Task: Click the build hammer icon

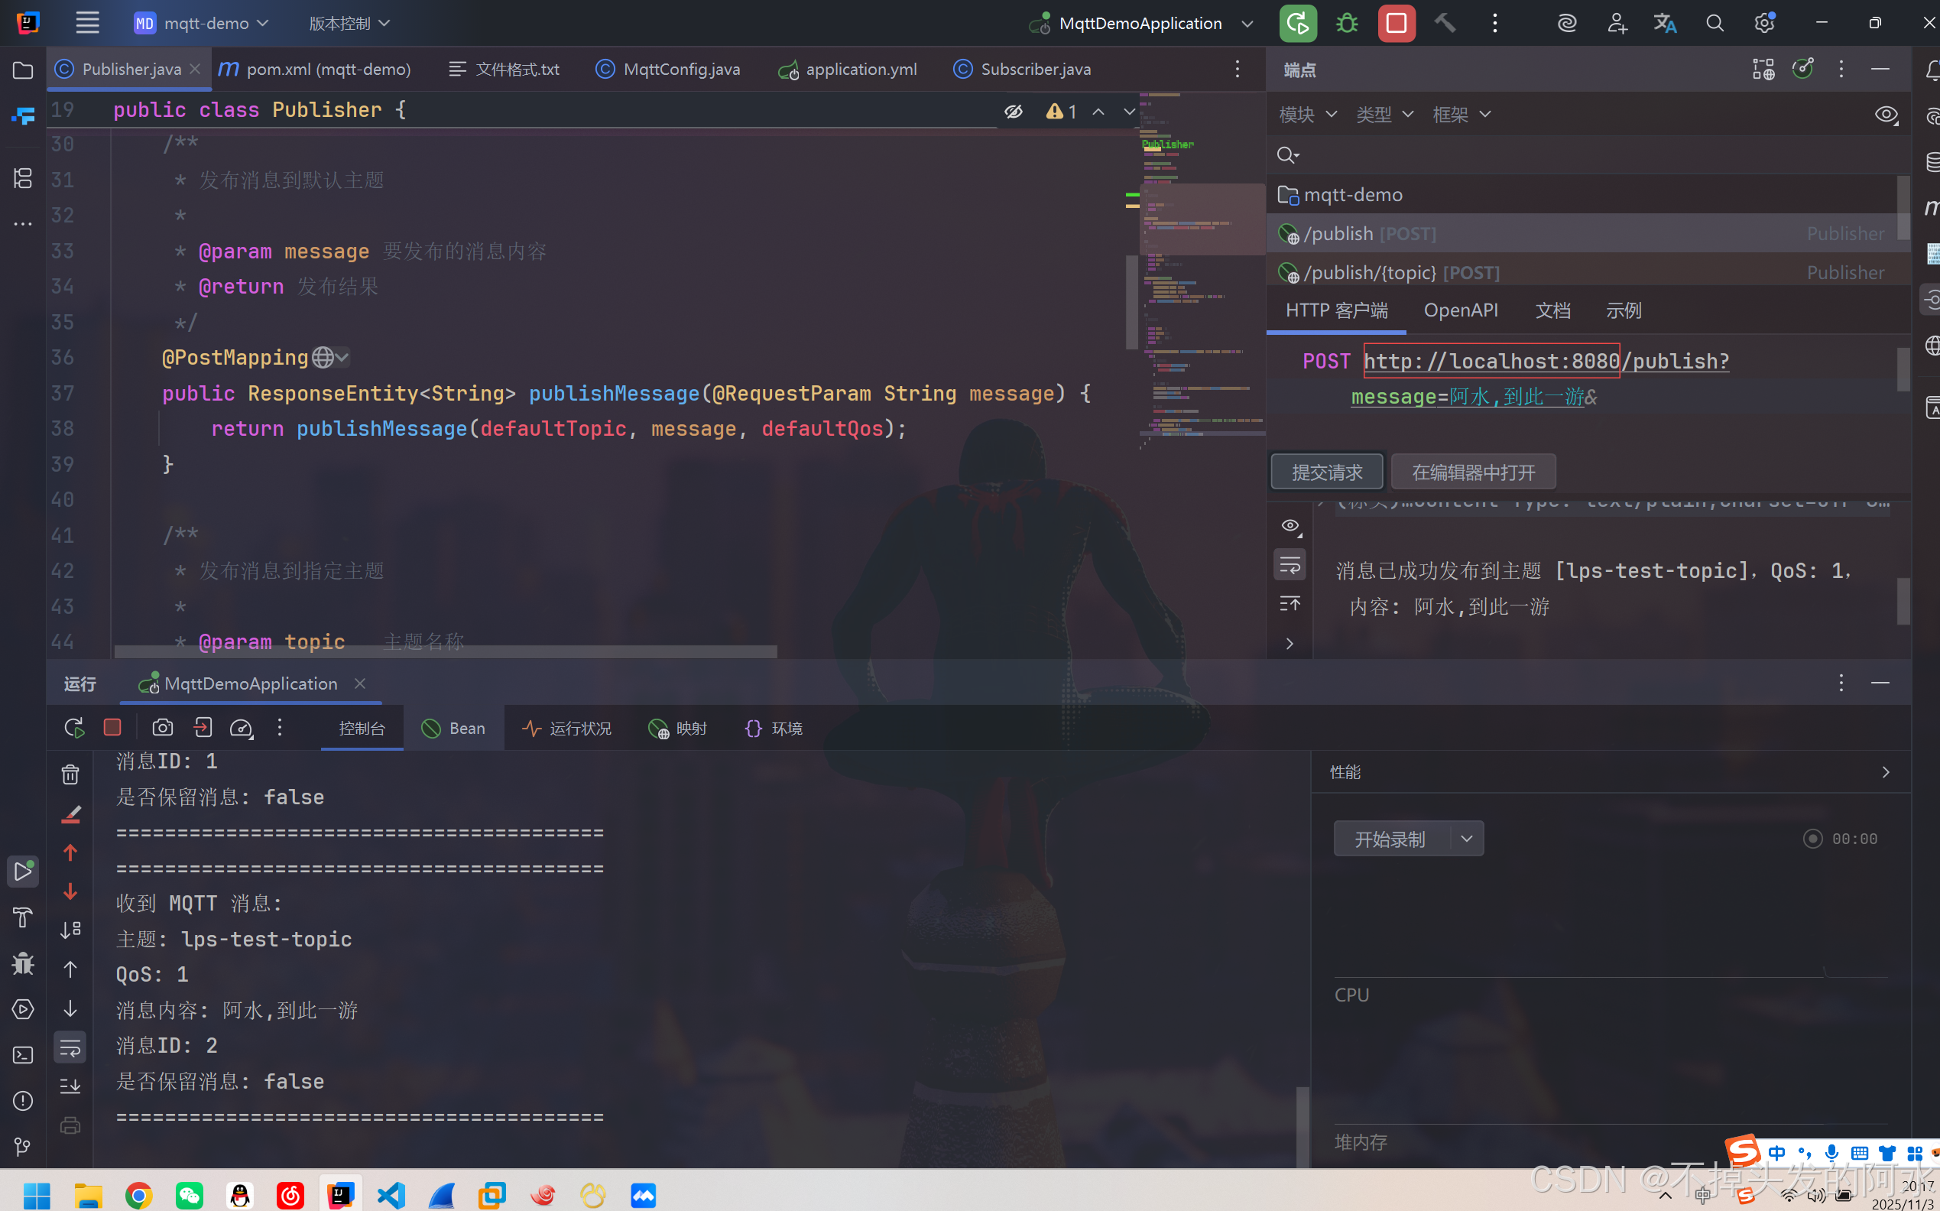Action: (x=1445, y=23)
